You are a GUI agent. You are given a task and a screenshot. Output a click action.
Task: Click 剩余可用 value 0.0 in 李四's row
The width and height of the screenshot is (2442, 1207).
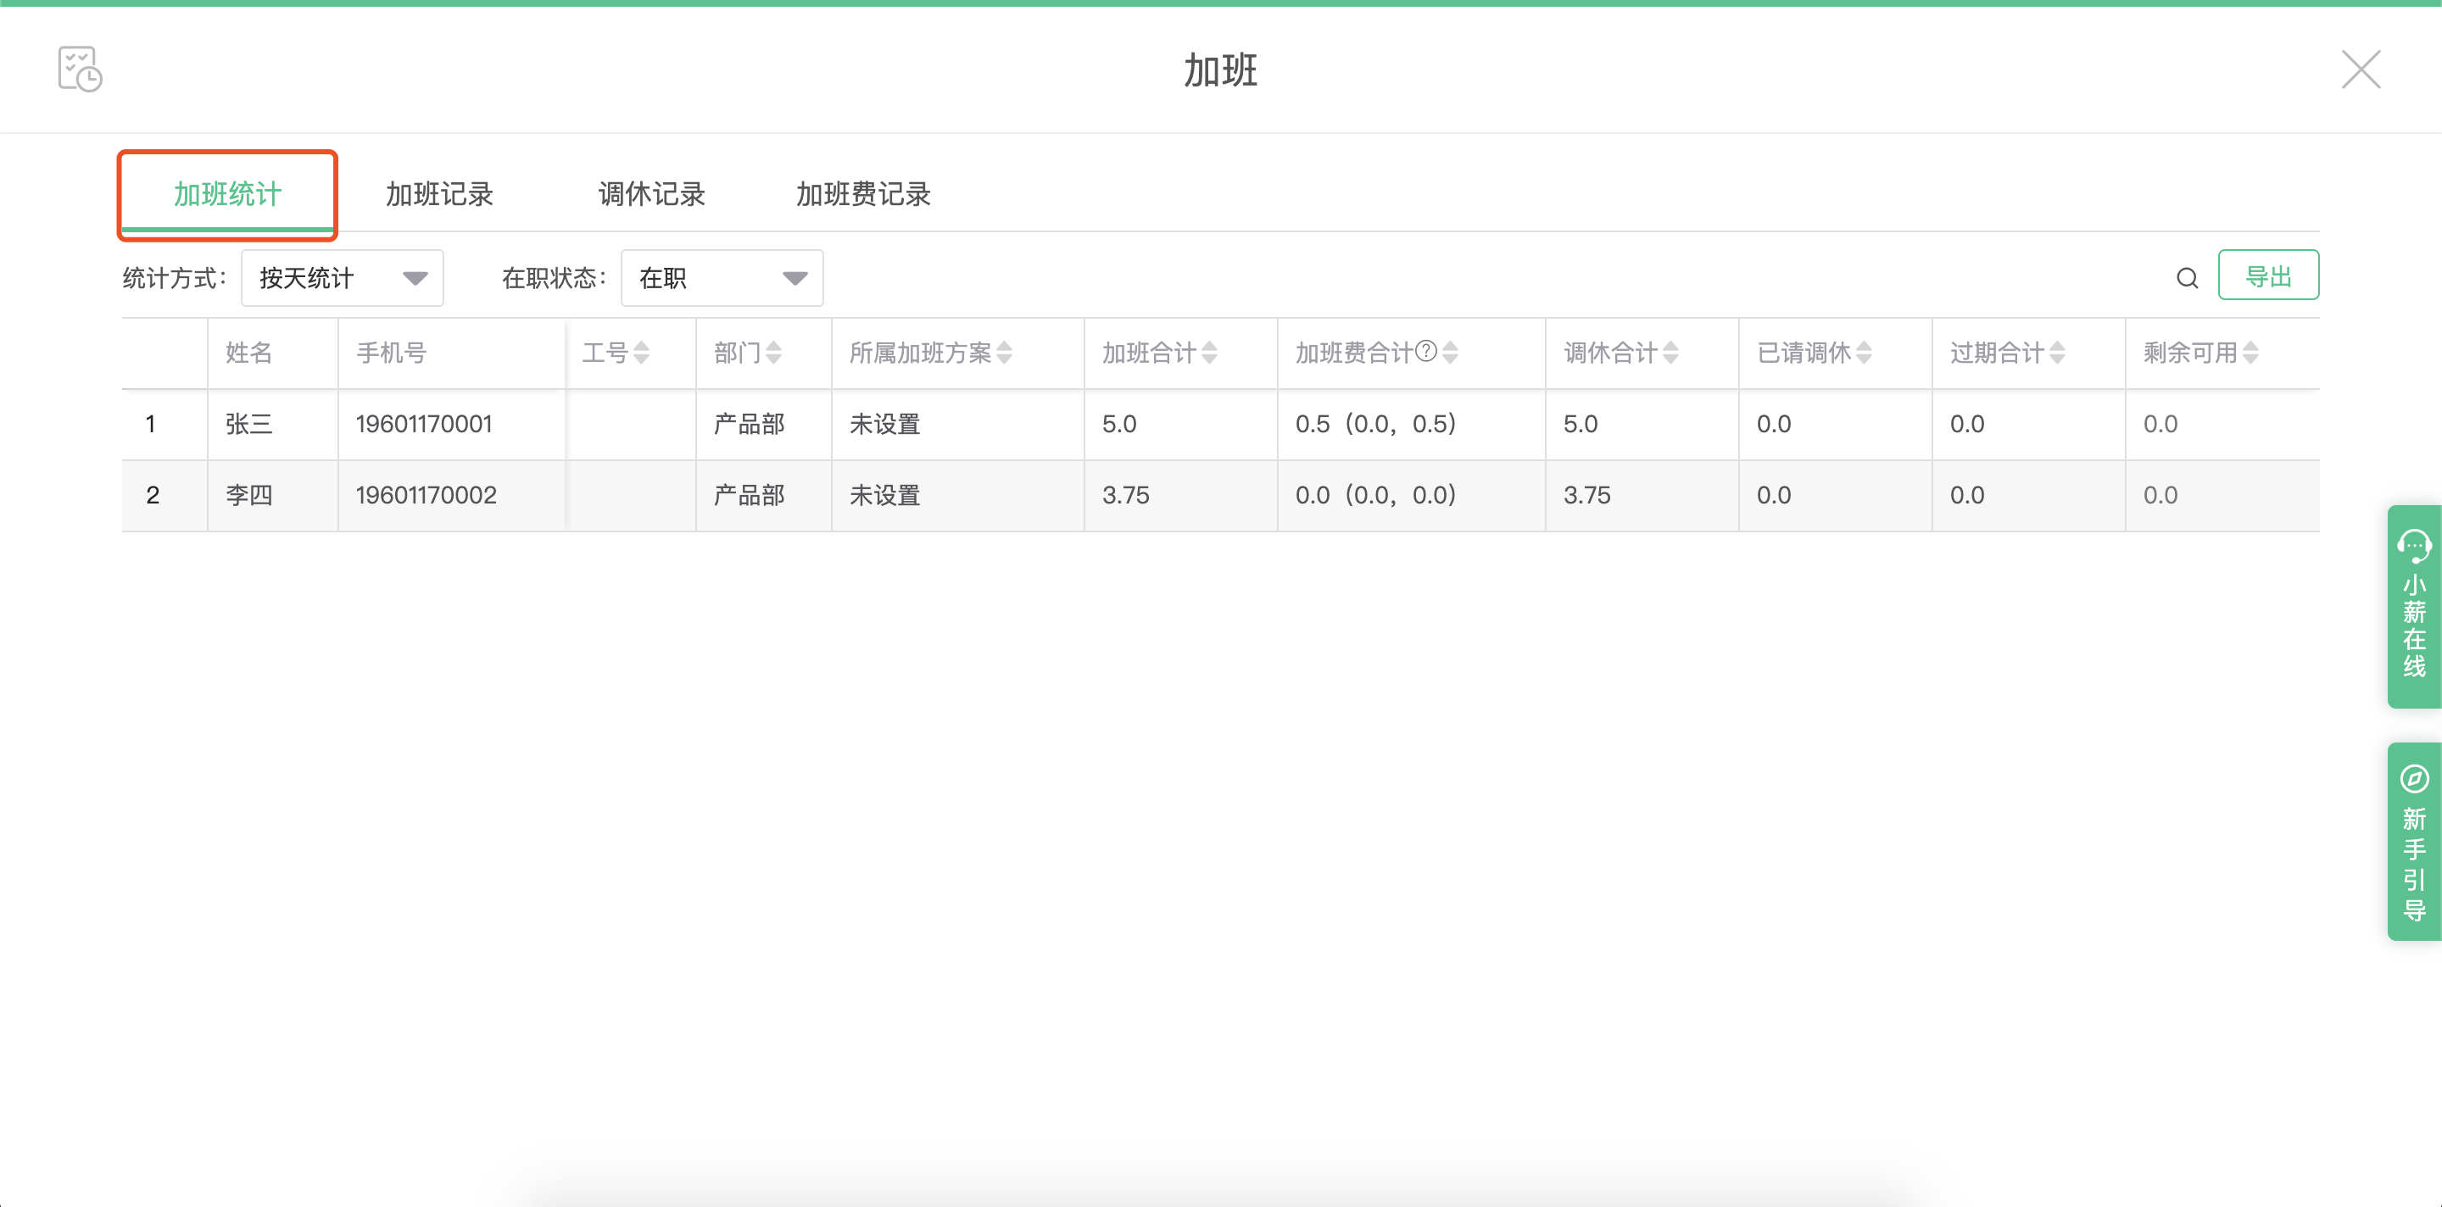click(x=2160, y=494)
